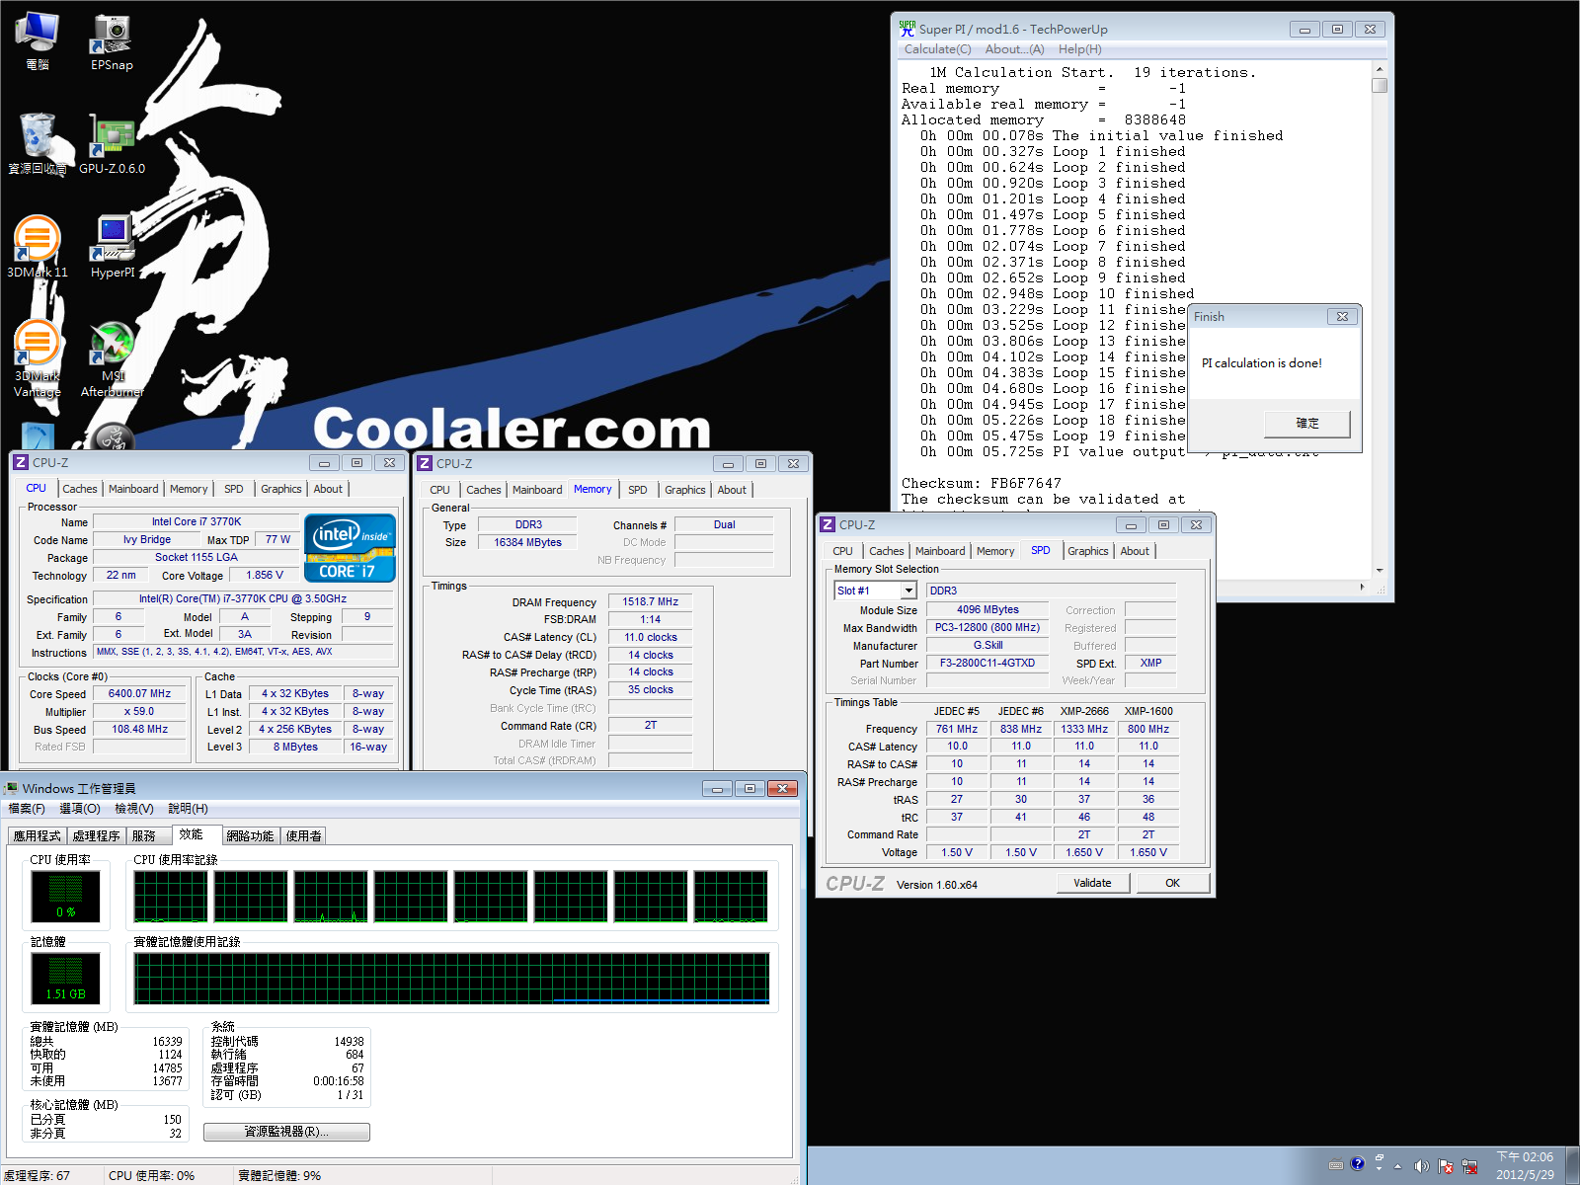Viewport: 1580px width, 1185px height.
Task: Click Super PI scrollbar down arrow
Action: point(1380,570)
